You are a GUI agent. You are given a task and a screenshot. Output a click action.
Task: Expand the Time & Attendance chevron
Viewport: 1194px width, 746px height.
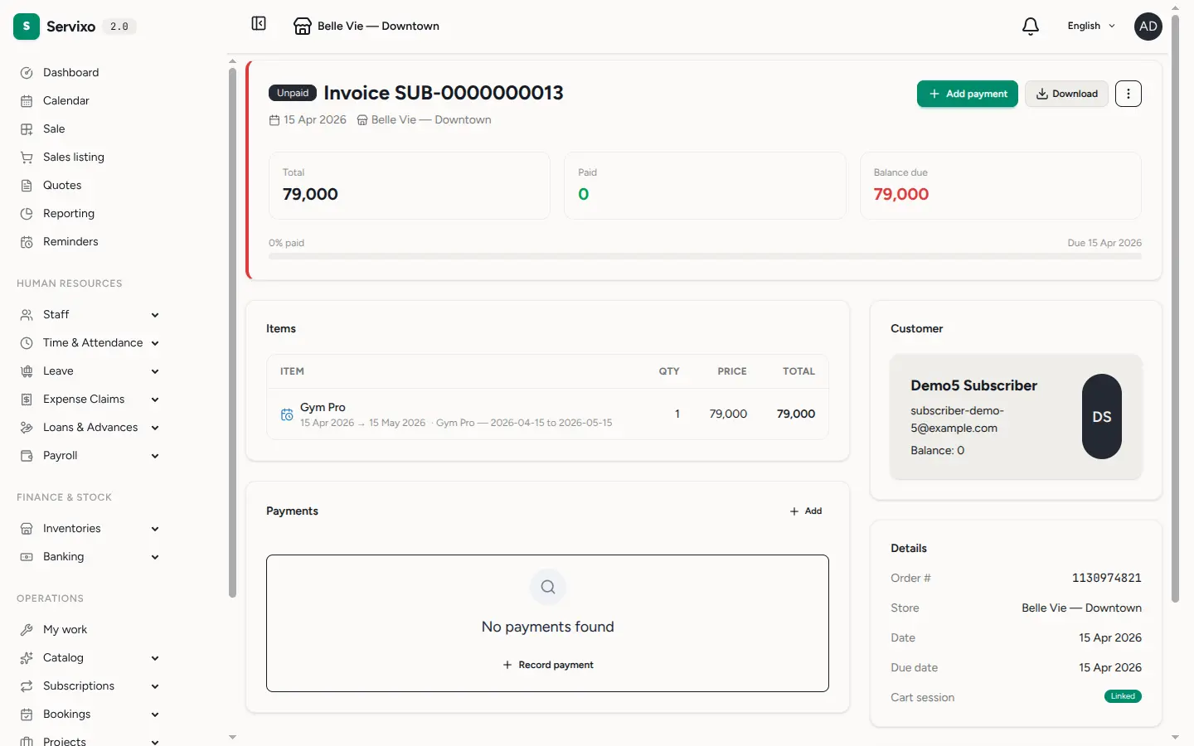click(155, 343)
